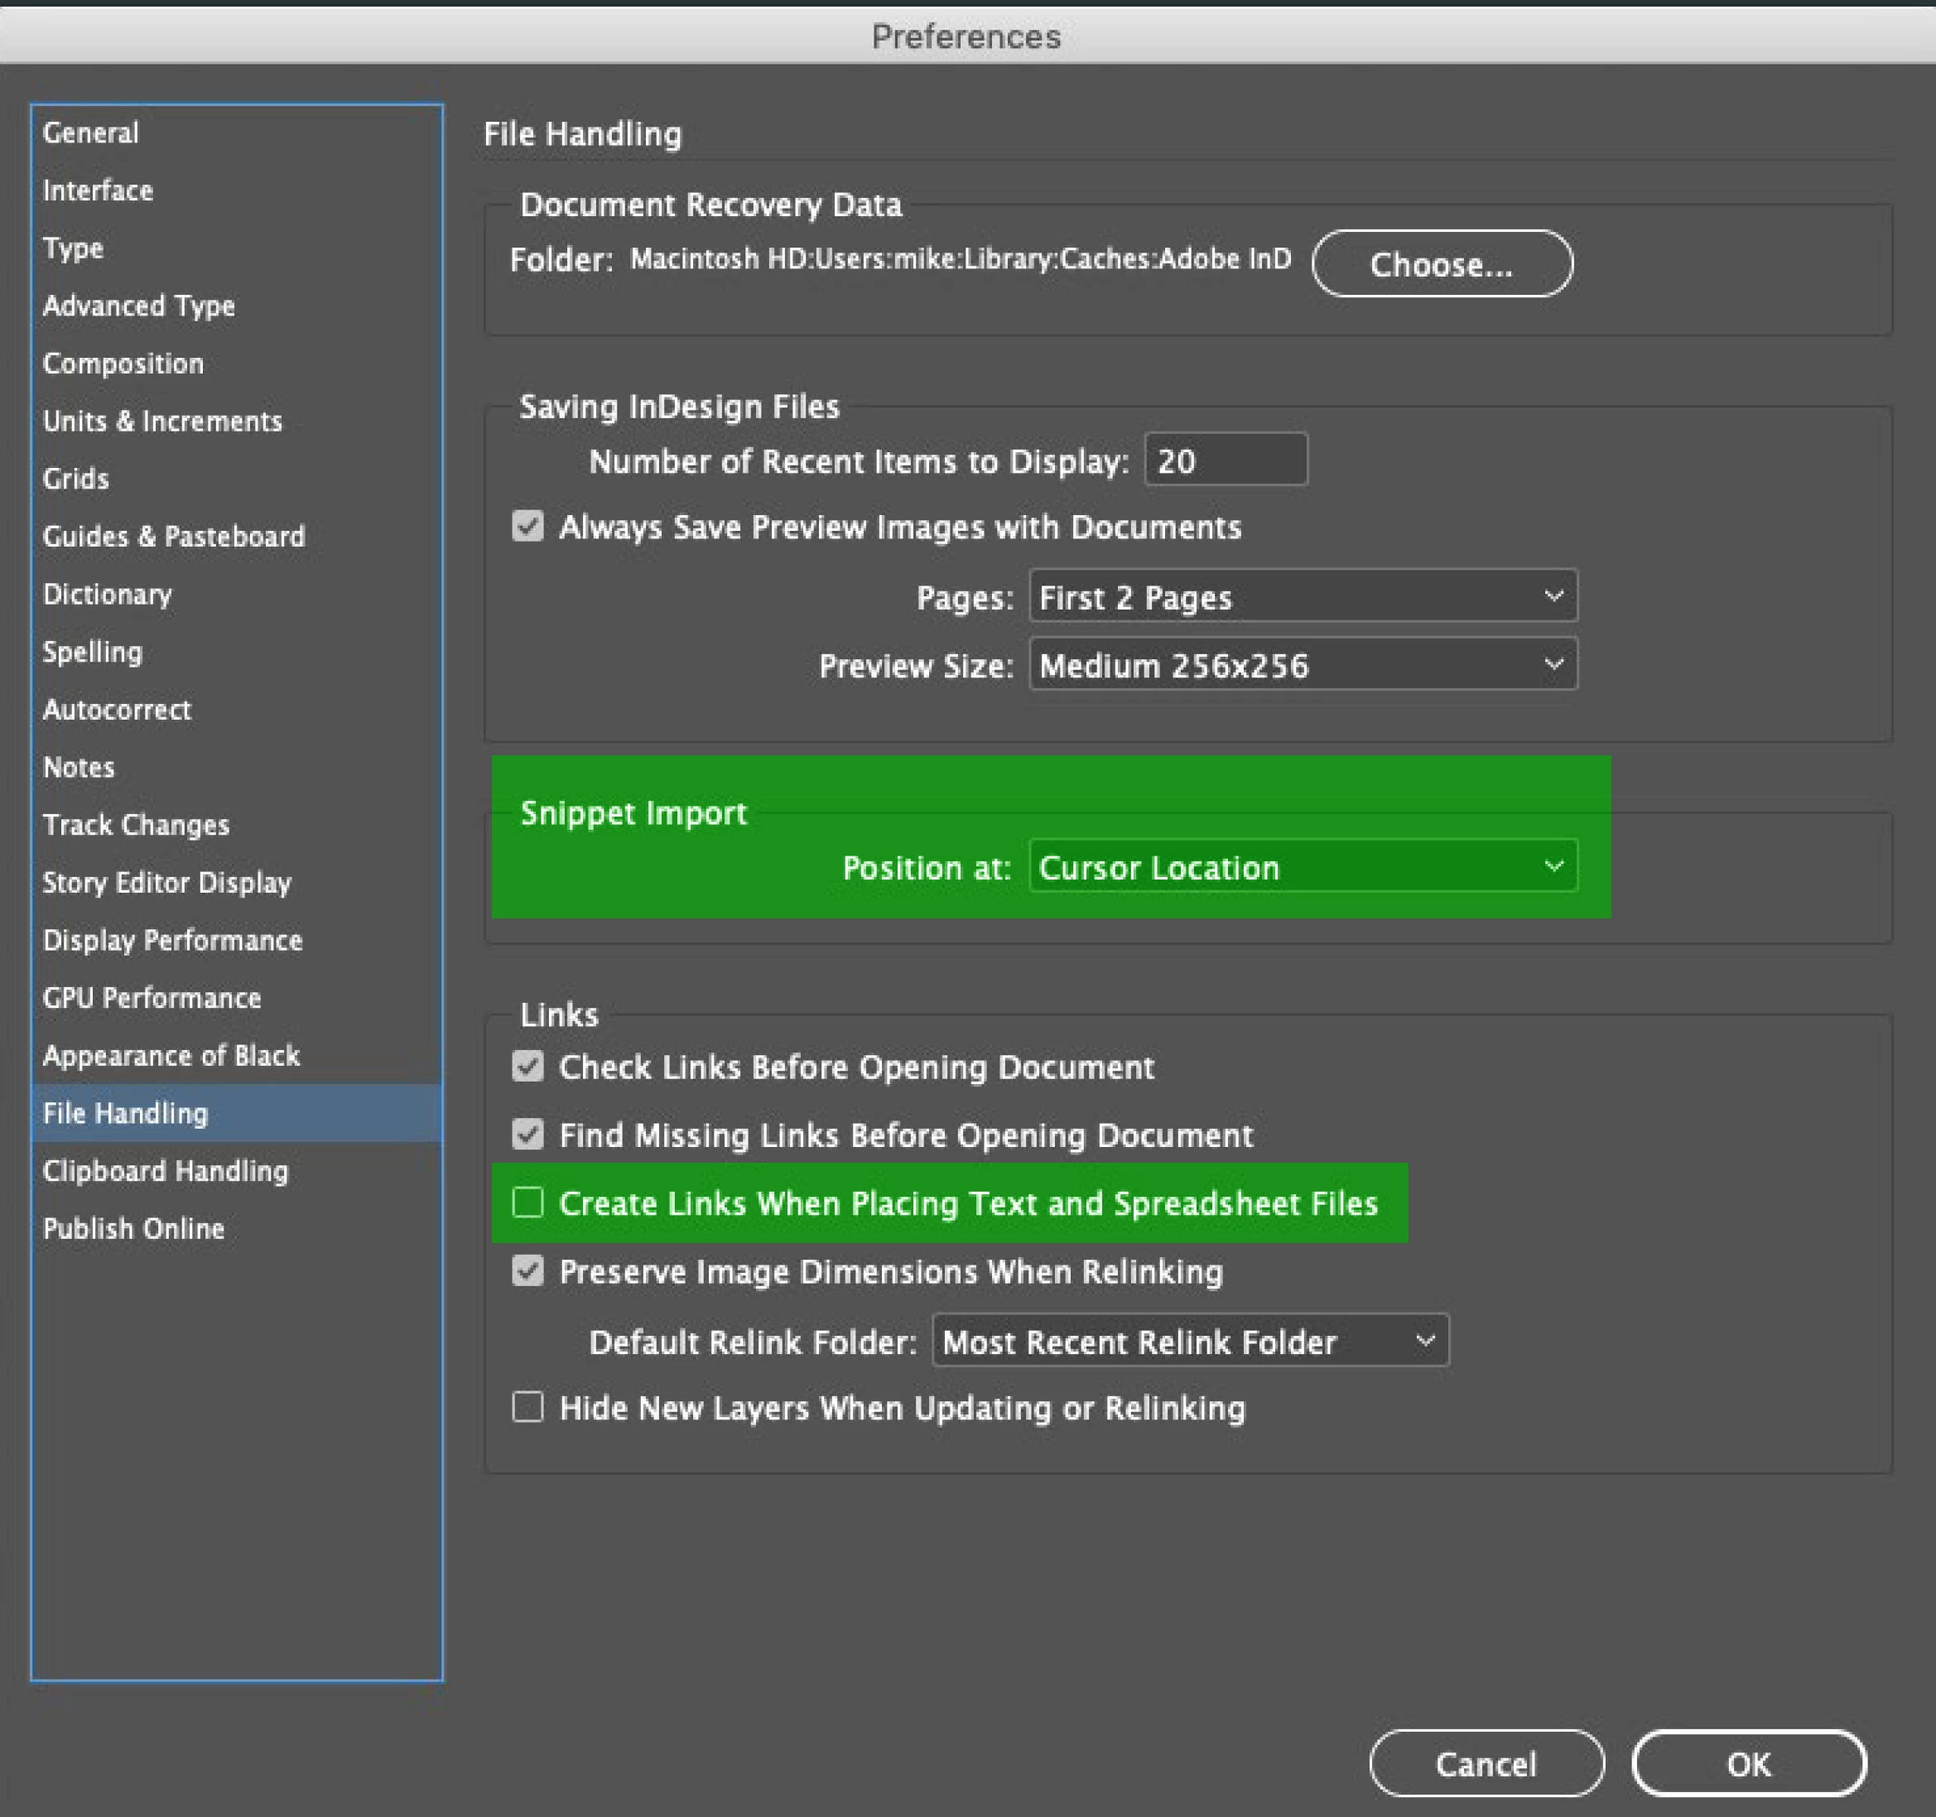Click the Choose... folder button
The width and height of the screenshot is (1936, 1817).
[1440, 264]
